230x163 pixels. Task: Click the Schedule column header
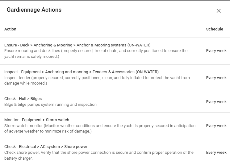214,29
